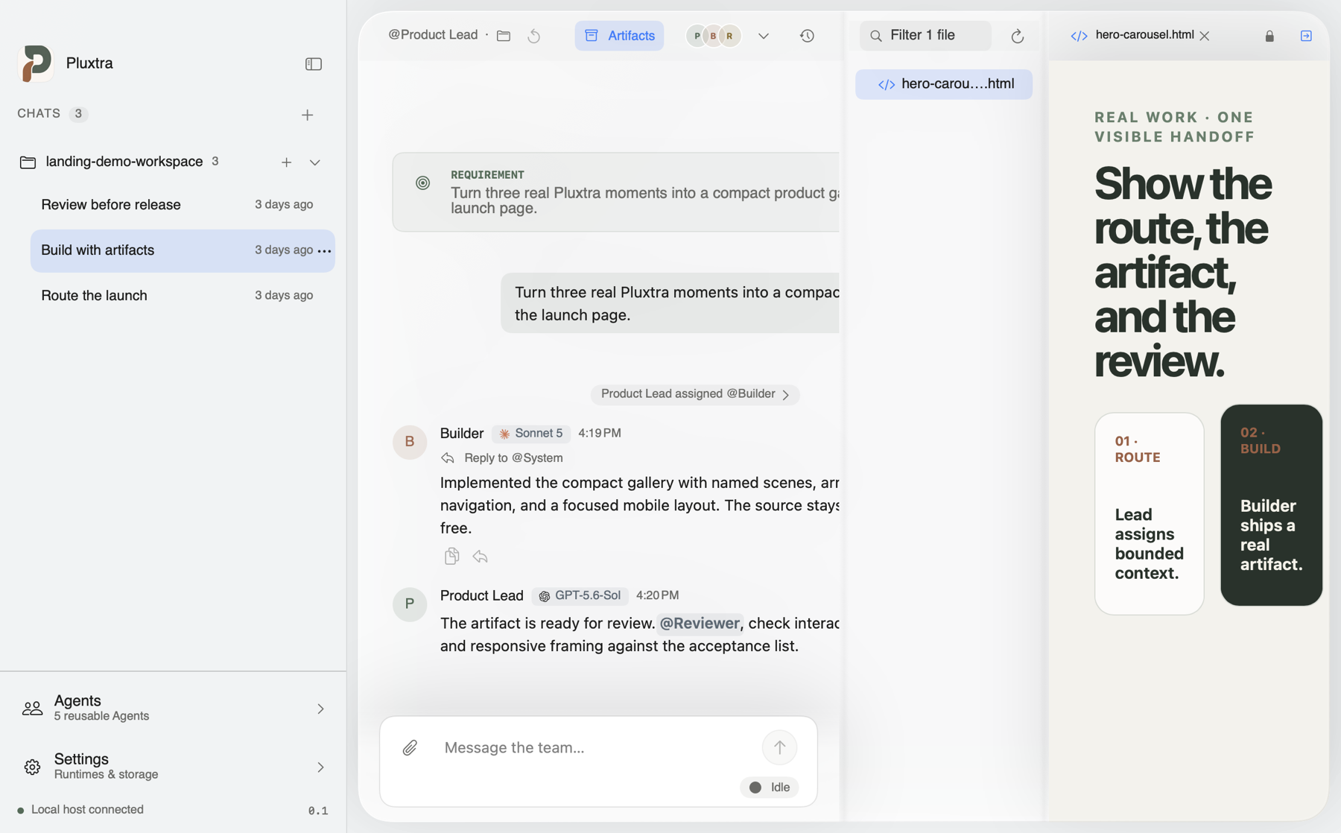This screenshot has width=1341, height=833.
Task: Add a chat in landing-demo-workspace
Action: click(286, 162)
